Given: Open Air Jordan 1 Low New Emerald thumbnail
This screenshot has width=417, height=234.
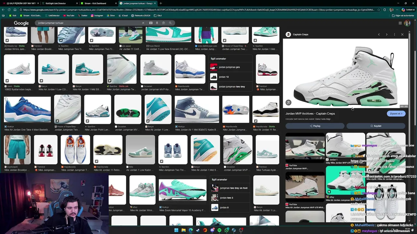Looking at the screenshot, I should [168, 35].
